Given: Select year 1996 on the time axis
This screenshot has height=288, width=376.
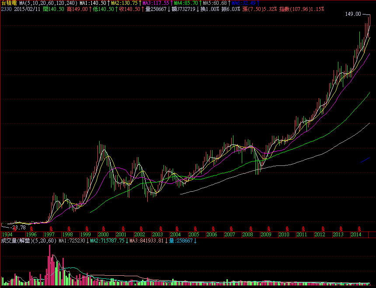Looking at the screenshot, I should pyautogui.click(x=31, y=235).
